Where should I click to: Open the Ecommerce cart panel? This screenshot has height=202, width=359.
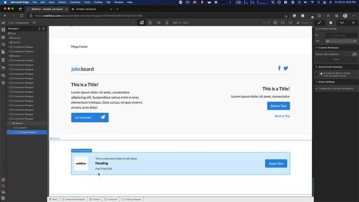pyautogui.click(x=3, y=68)
